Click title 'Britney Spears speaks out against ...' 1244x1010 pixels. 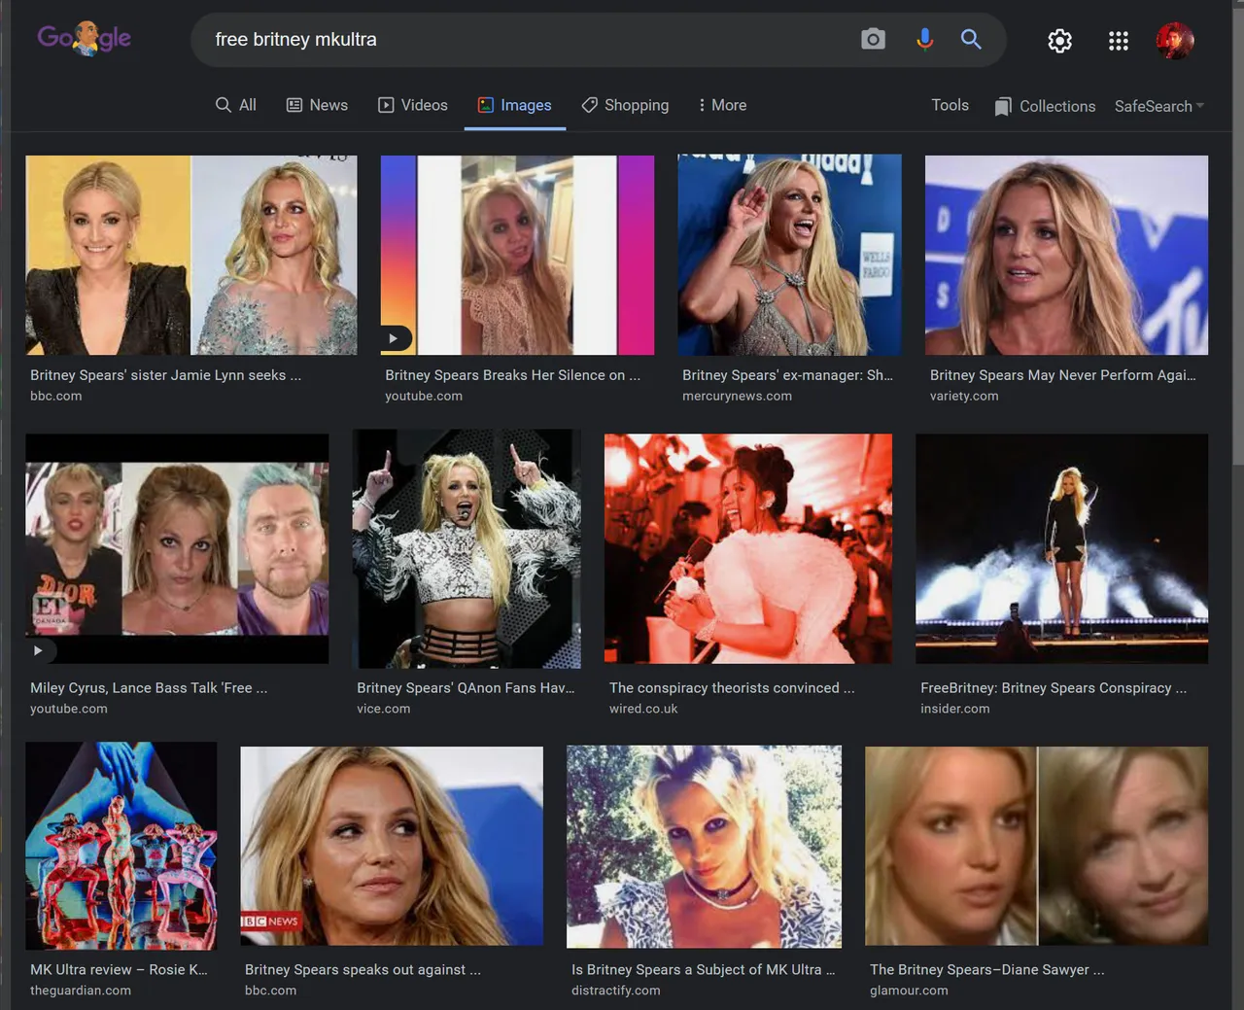pyautogui.click(x=363, y=970)
